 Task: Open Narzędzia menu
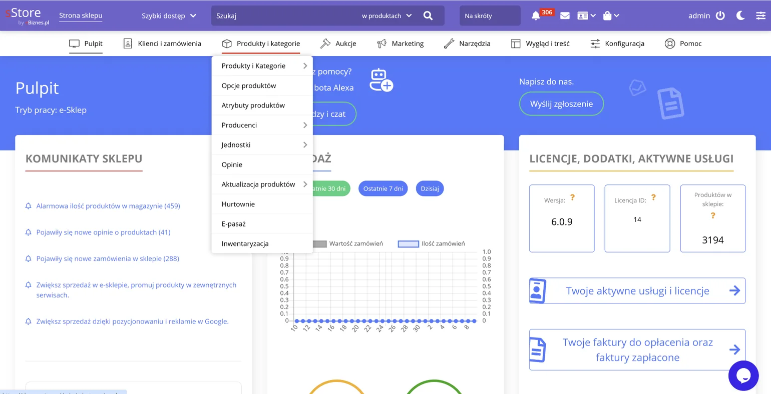pos(467,43)
